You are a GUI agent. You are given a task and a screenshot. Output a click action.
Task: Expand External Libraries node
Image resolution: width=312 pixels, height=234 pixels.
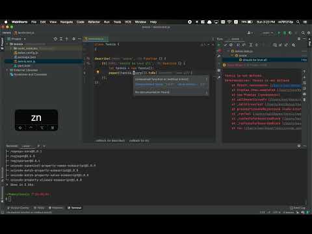coord(7,70)
